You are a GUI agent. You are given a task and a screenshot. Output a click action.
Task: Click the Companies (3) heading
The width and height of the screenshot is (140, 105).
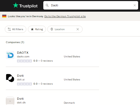click(x=15, y=42)
